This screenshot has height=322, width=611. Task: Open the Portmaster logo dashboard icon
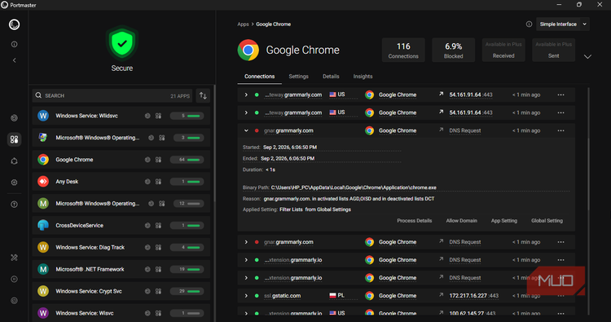(15, 24)
